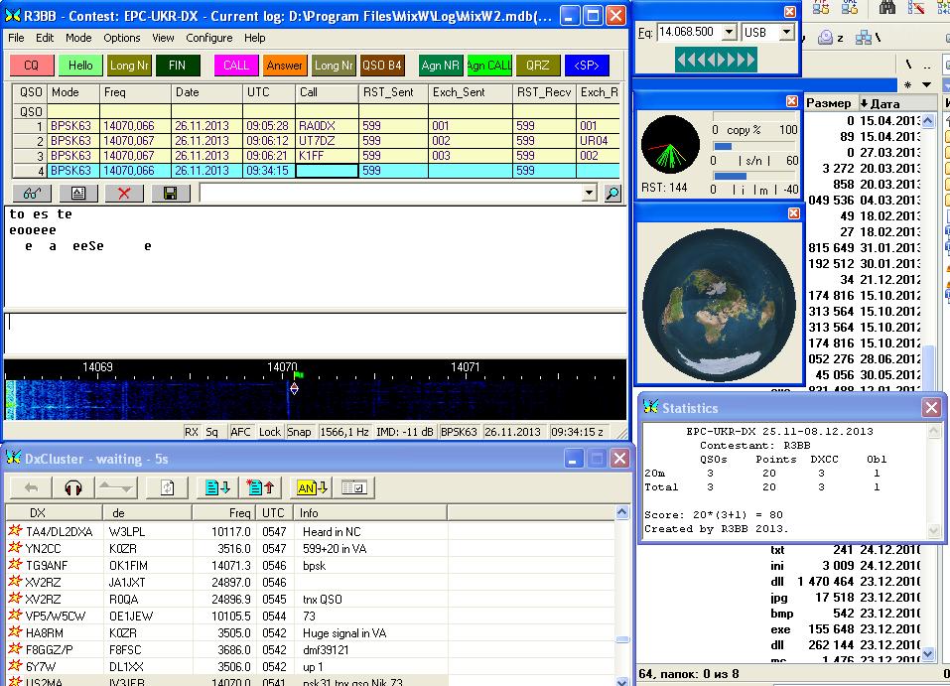This screenshot has height=686, width=950.
Task: Toggle the Lock indicator in the status bar
Action: tap(269, 432)
